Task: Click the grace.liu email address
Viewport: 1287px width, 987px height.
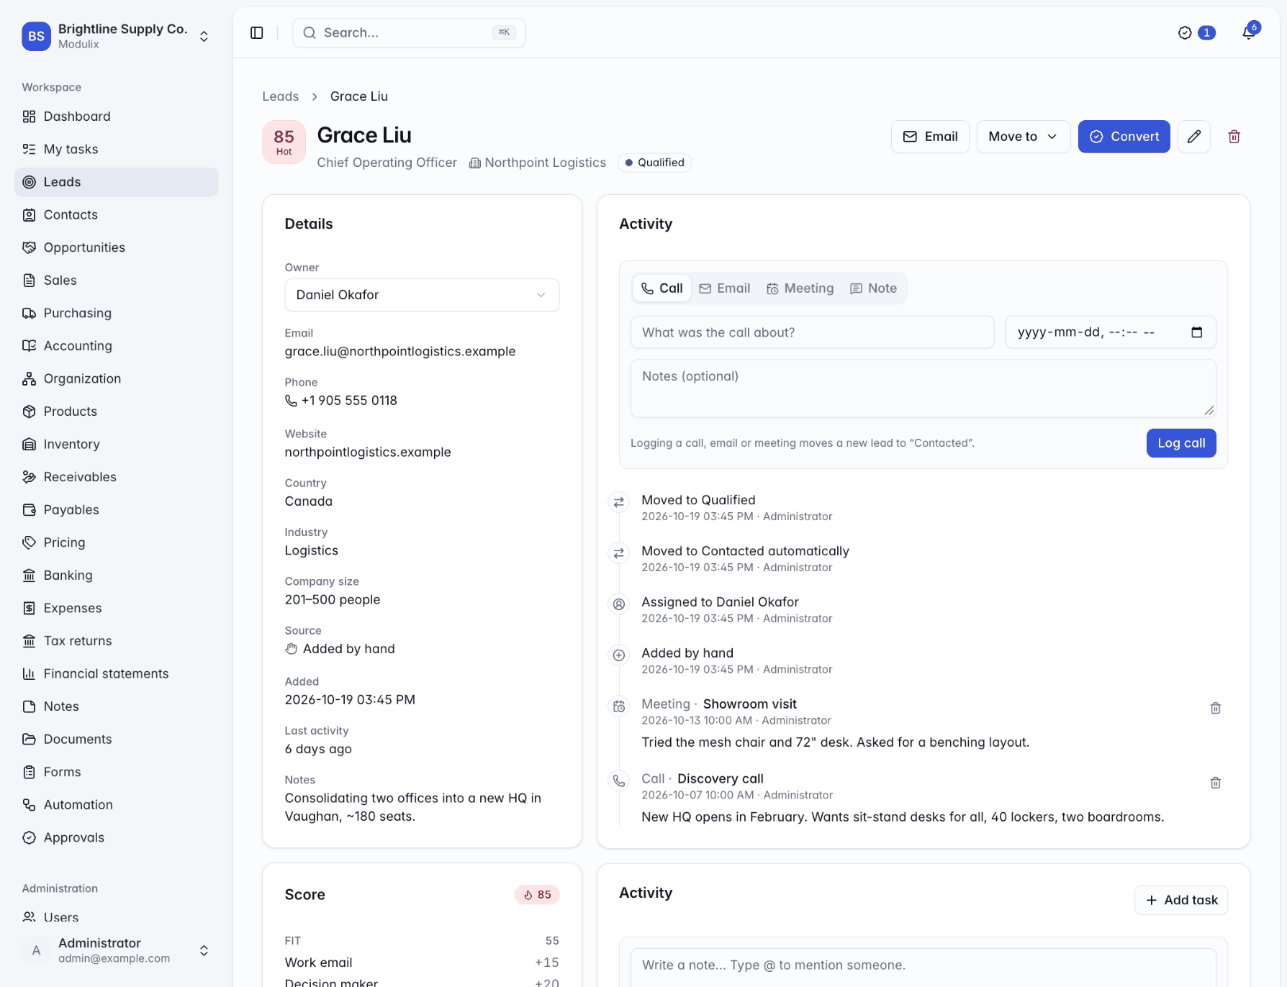Action: (400, 351)
